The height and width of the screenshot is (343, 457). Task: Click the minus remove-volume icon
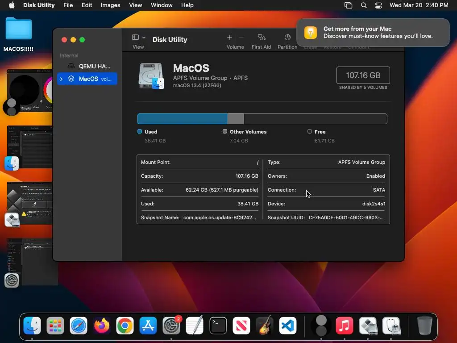241,38
